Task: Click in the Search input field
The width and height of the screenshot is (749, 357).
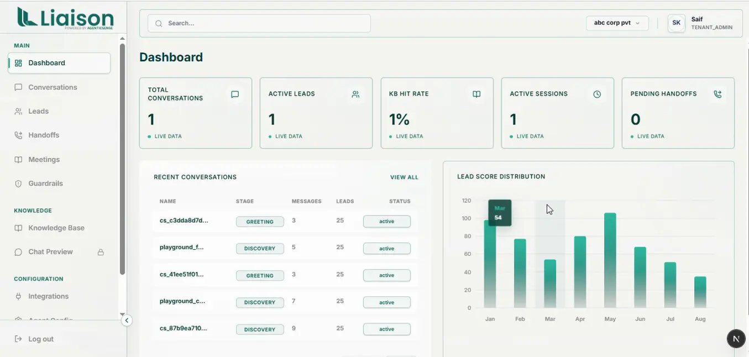Action: click(259, 23)
